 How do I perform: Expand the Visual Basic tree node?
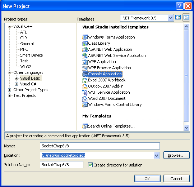click(x=16, y=78)
